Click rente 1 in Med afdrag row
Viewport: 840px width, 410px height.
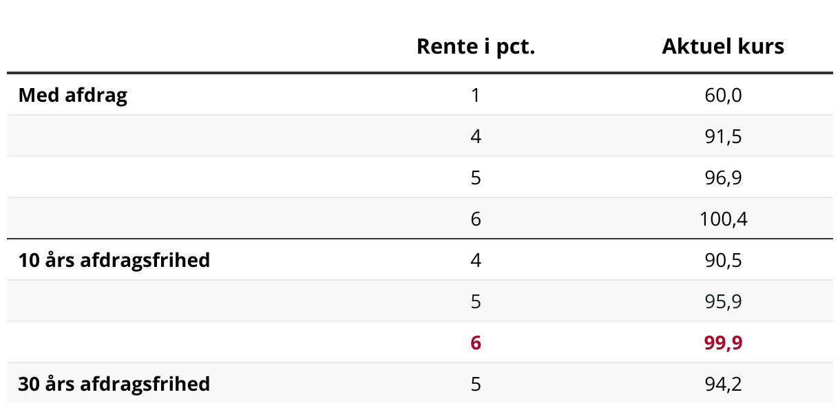(x=476, y=95)
